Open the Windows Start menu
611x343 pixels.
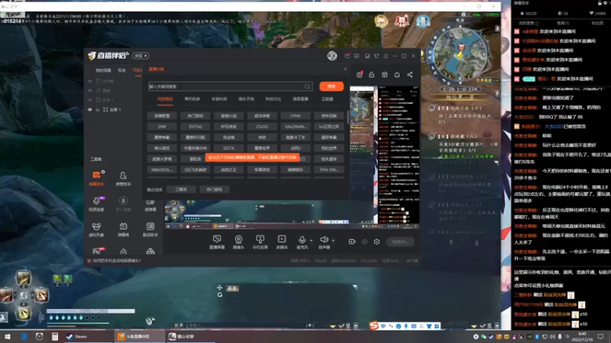8,336
